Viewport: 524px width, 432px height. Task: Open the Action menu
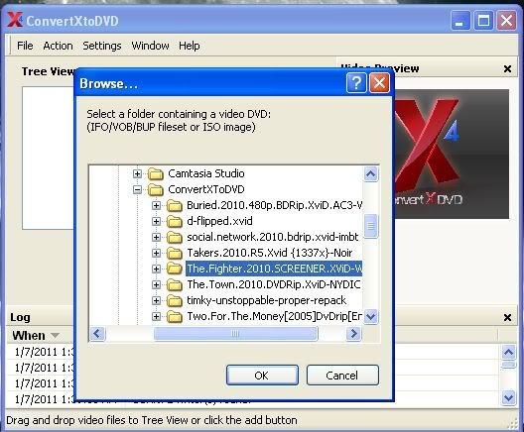58,46
